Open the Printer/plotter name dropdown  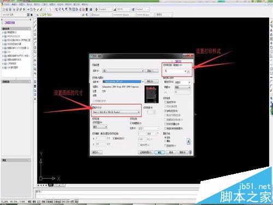(123, 81)
